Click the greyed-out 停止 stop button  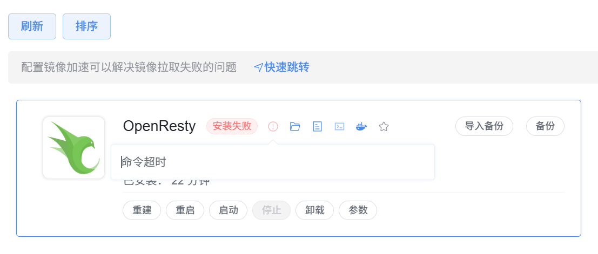271,210
